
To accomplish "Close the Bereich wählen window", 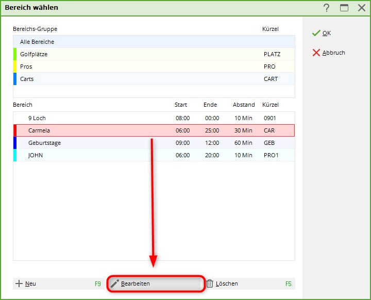I will 361,8.
